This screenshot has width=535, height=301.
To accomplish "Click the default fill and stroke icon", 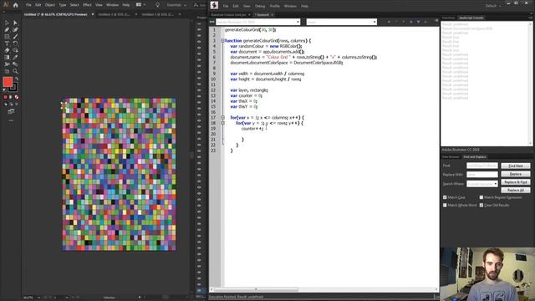I will coord(4,90).
